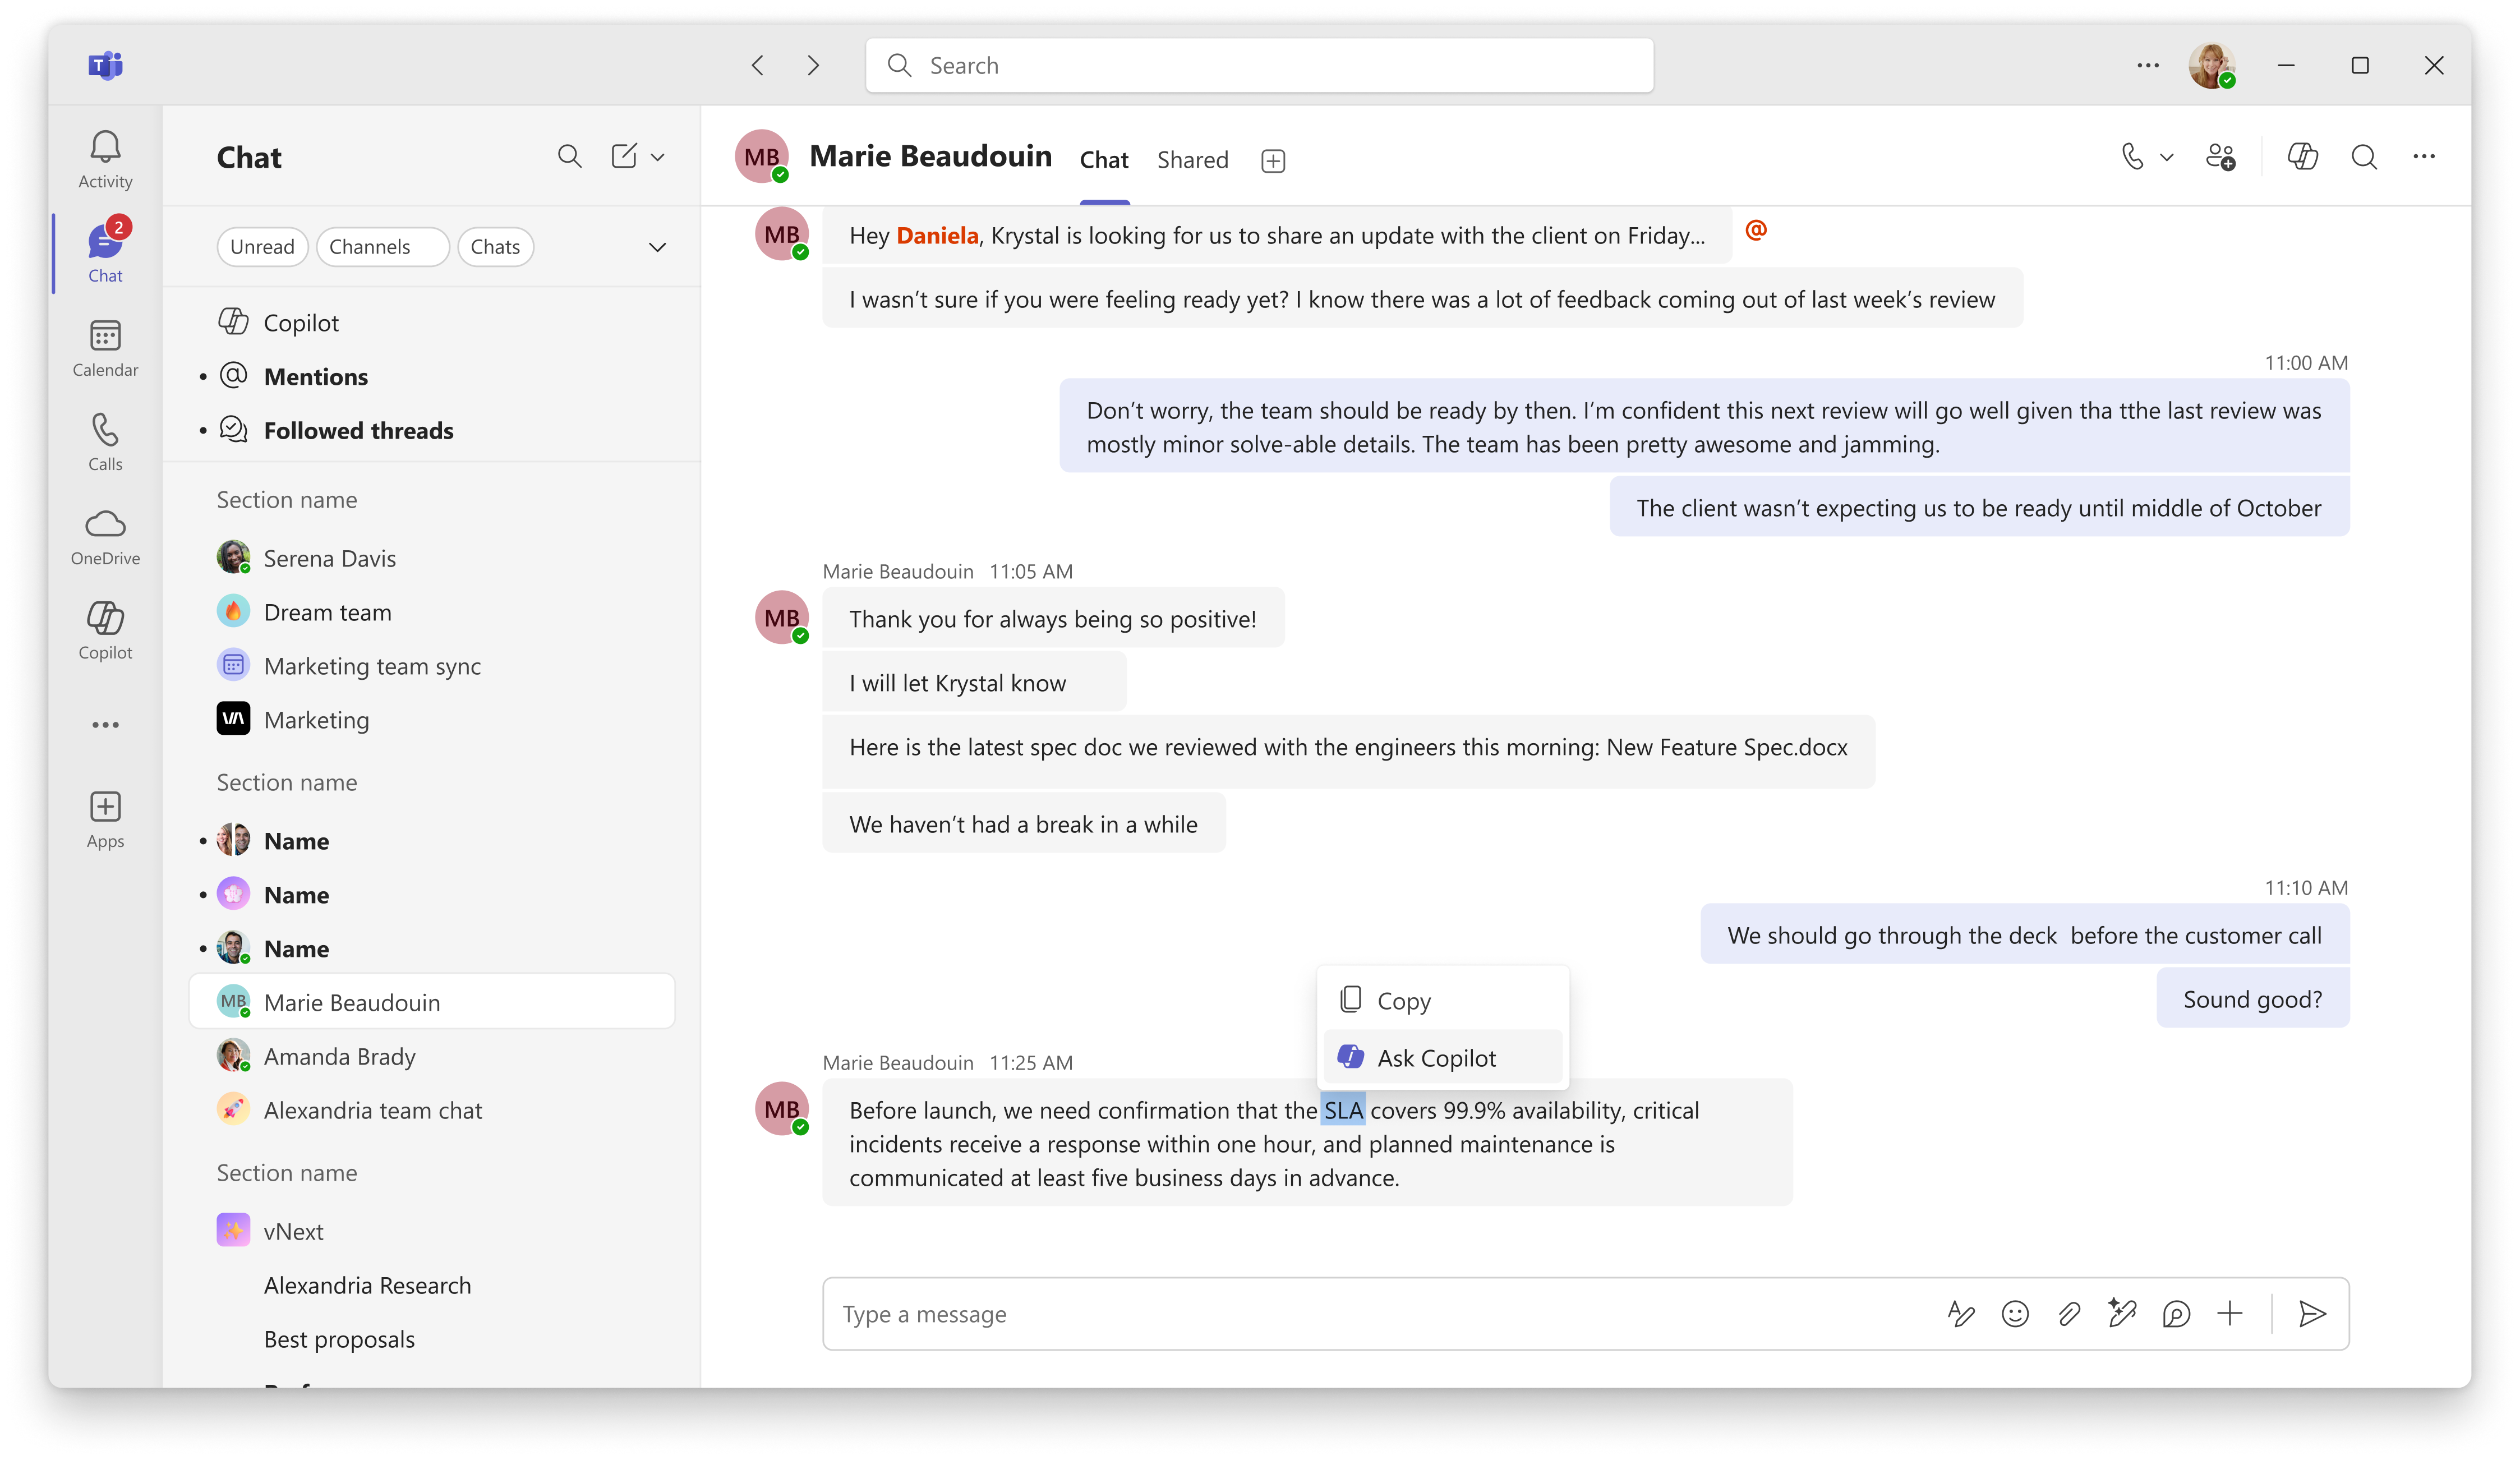Open Copilot in the chat header

point(2302,157)
